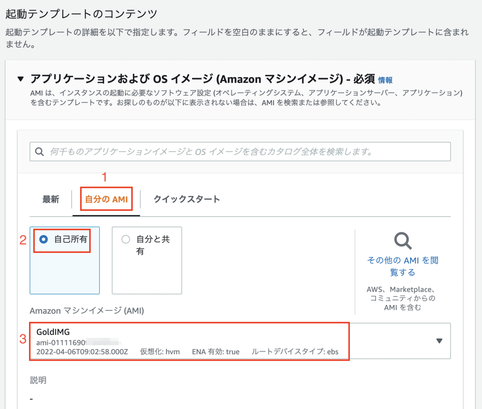Open the AMI dropdown arrow
This screenshot has width=482, height=409.
coord(439,341)
